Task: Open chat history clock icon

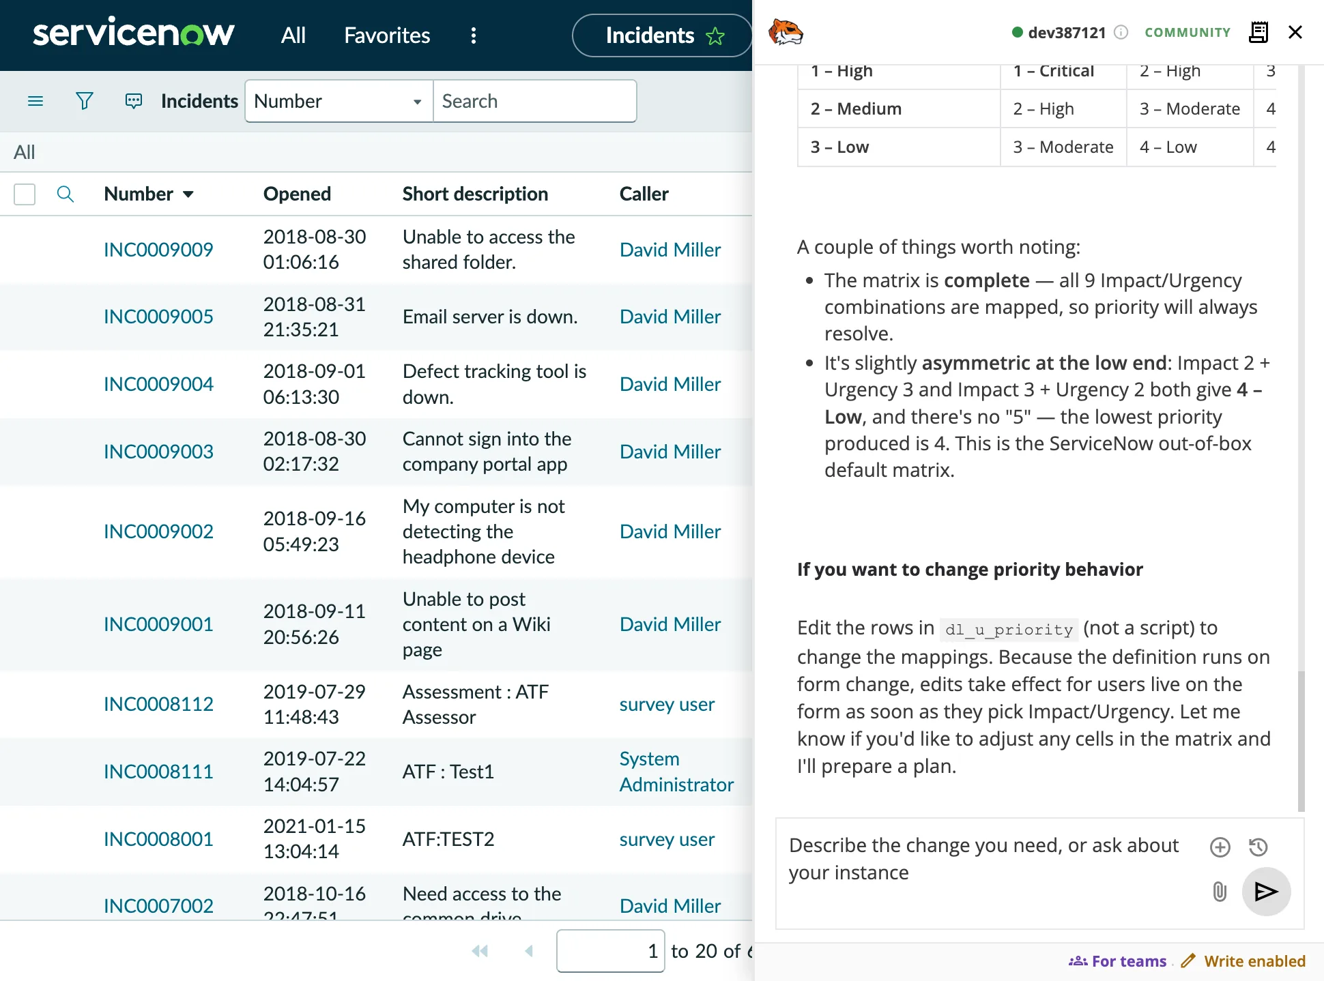Action: [x=1258, y=847]
